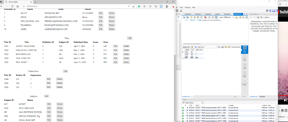Click the FEEDBACK@TATAMCGRAWHILL.COM email cell
Image resolution: width=288 pixels, height=122 pixels.
click(61, 21)
